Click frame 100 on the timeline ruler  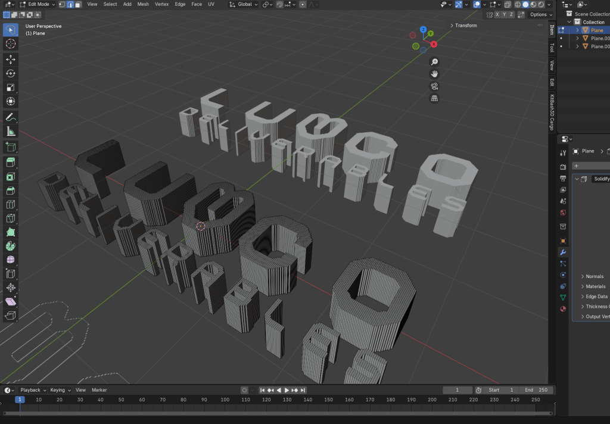click(x=224, y=400)
